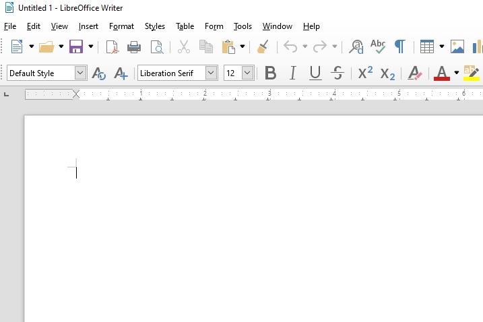Toggle Bold formatting

[x=270, y=73]
